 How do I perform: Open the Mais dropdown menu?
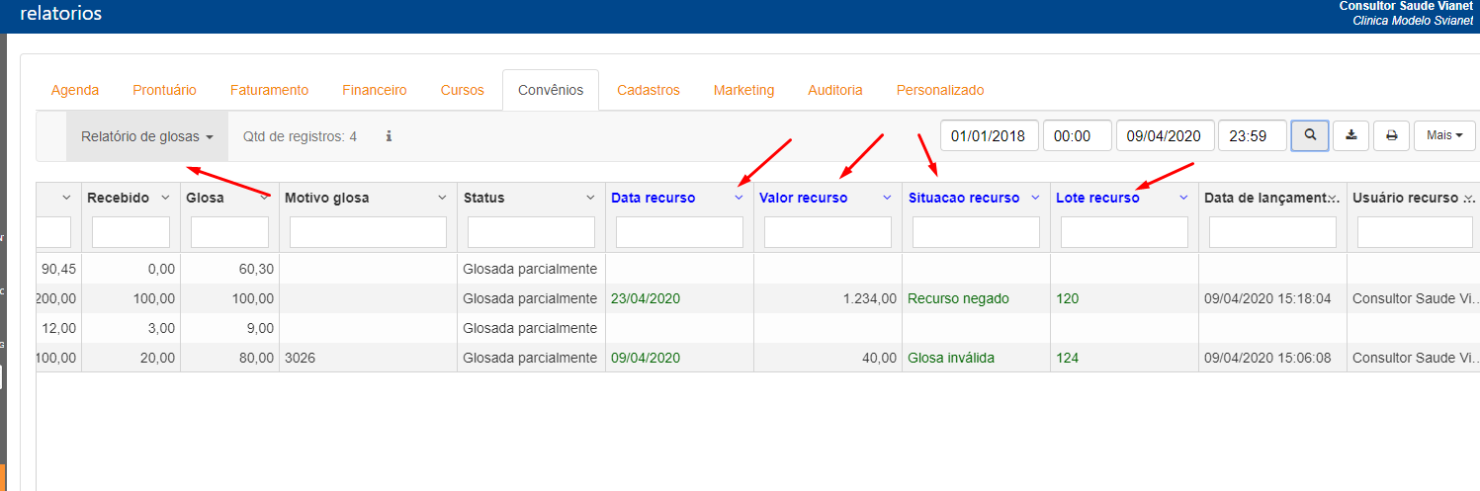point(1444,135)
